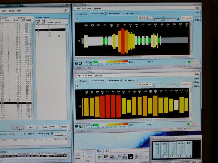The height and width of the screenshot is (163, 218).
Task: Click the Histo. side button in upper panel
Action: click(x=197, y=20)
